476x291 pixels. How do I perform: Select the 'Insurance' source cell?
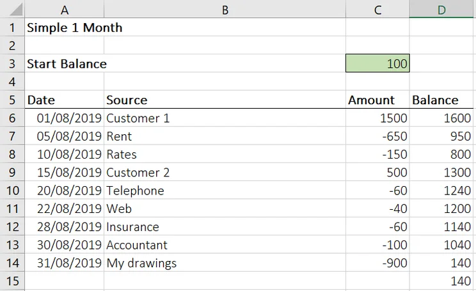coord(225,226)
